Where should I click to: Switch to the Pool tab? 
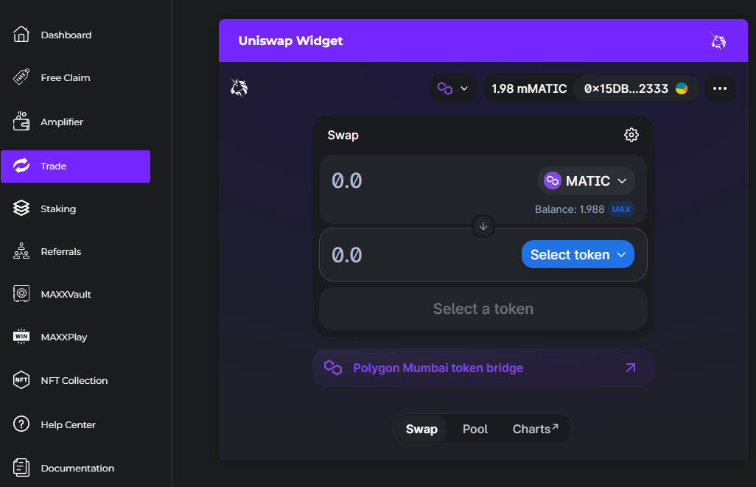coord(475,429)
